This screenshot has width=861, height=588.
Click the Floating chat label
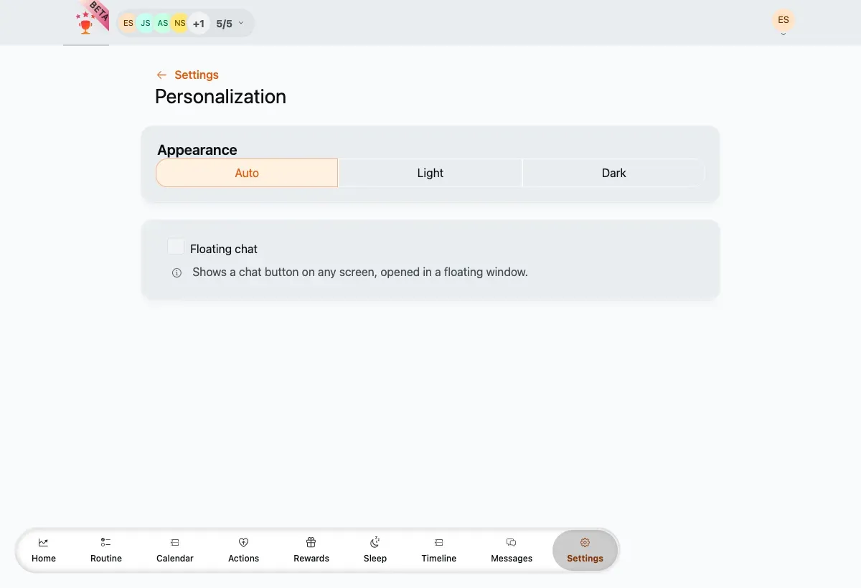click(x=224, y=250)
